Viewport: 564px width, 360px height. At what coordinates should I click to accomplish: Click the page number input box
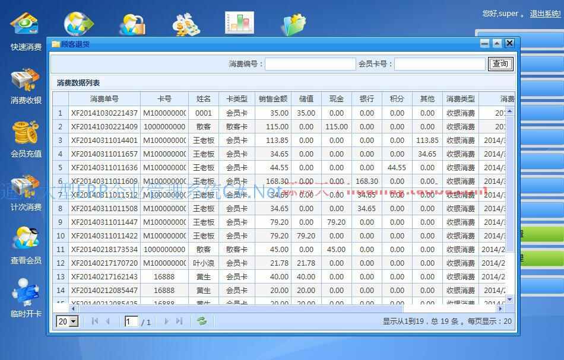click(x=131, y=321)
